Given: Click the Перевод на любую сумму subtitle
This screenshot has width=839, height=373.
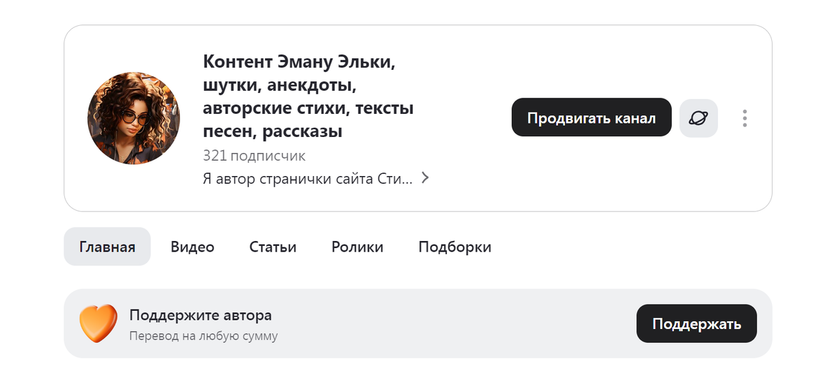Looking at the screenshot, I should pos(203,336).
